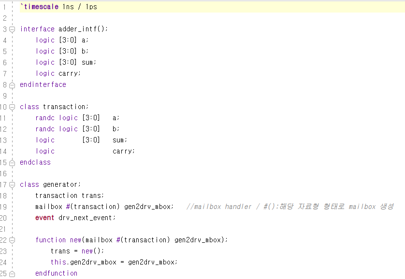Click the endinterface fold end marker
The image size is (405, 279).
pos(12,85)
